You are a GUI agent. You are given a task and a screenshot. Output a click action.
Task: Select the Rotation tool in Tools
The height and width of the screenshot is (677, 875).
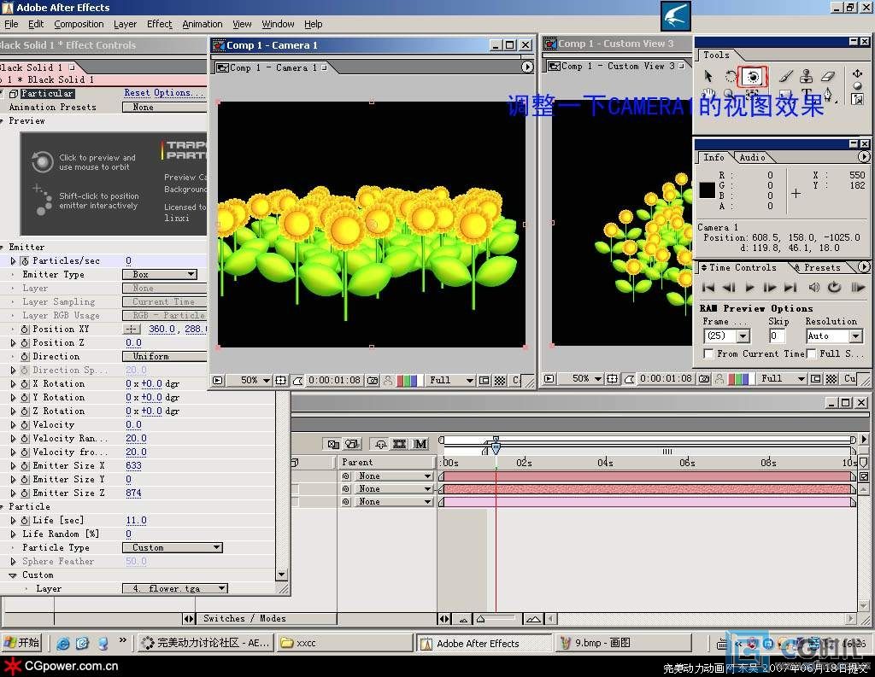[731, 76]
